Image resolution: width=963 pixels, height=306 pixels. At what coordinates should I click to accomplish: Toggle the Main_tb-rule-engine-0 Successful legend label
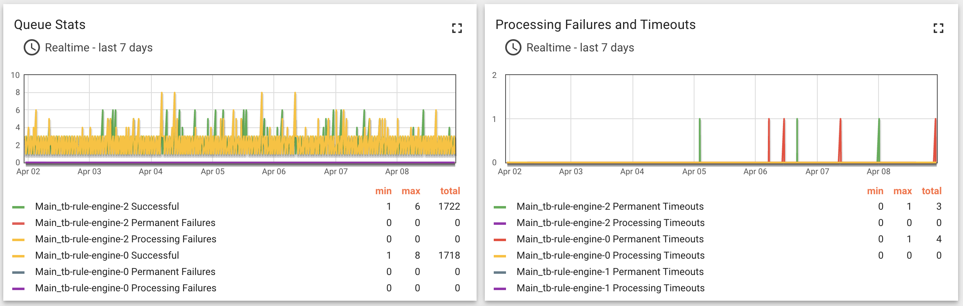coord(107,255)
